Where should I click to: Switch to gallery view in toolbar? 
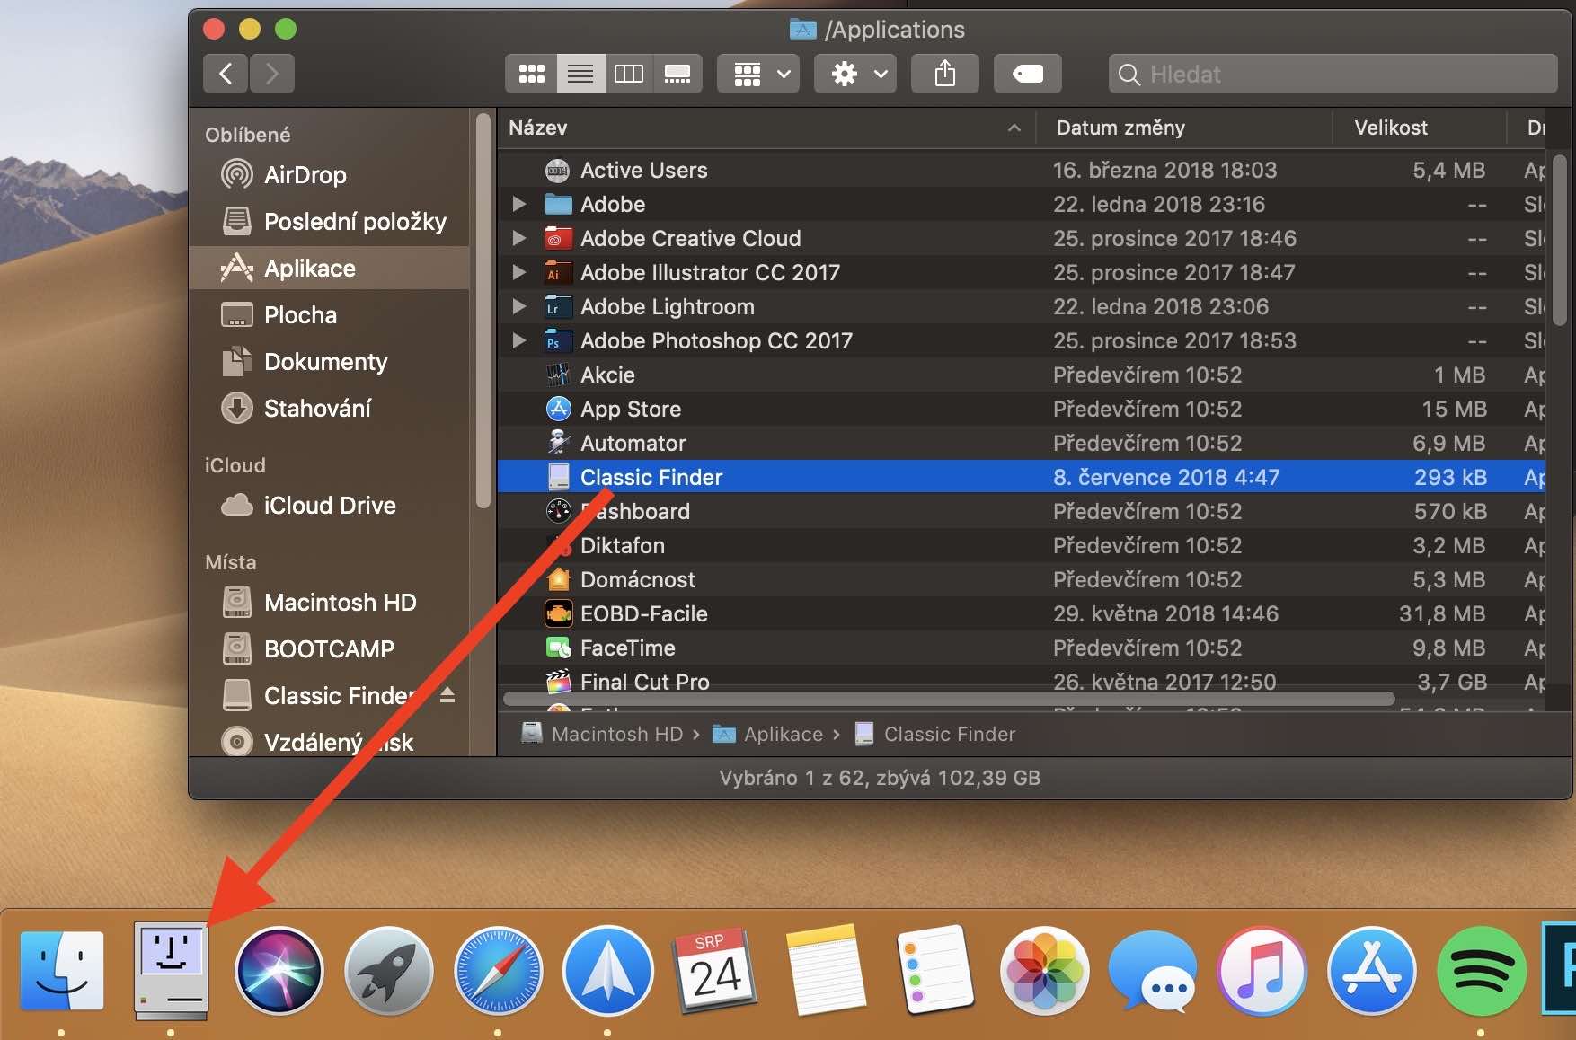(677, 74)
